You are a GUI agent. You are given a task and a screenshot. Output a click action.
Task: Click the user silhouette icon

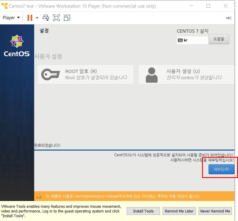tap(152, 75)
